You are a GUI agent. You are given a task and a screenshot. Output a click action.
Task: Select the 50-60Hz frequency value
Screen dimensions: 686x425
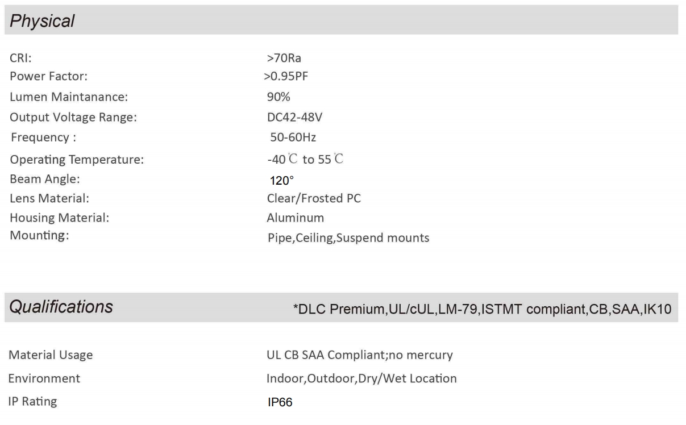(x=293, y=137)
